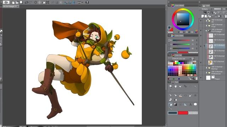Click the New raster layer icon
227x127 pixels.
tap(203, 16)
